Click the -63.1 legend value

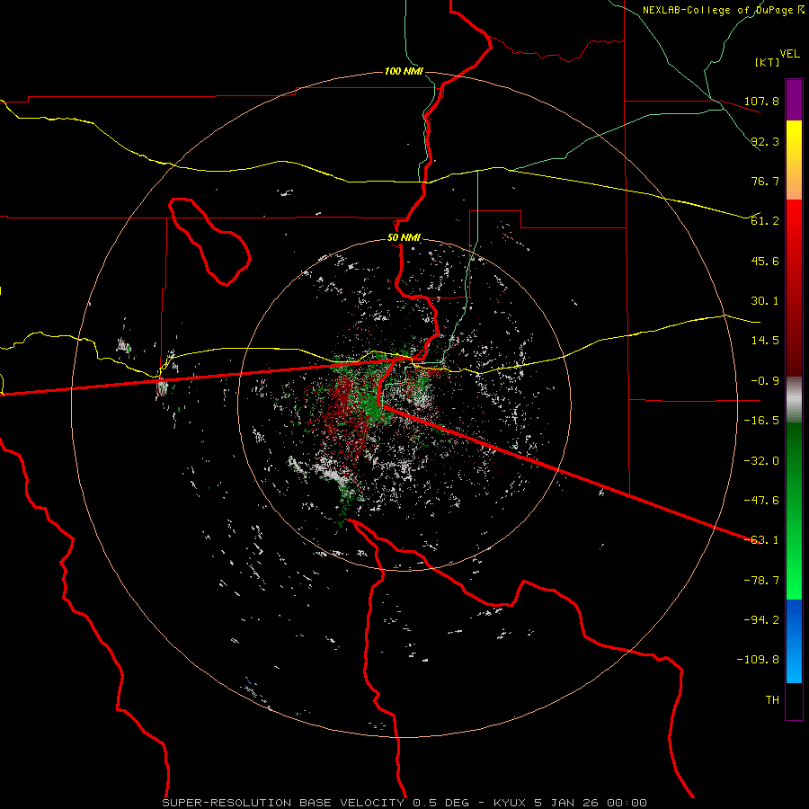pyautogui.click(x=761, y=540)
